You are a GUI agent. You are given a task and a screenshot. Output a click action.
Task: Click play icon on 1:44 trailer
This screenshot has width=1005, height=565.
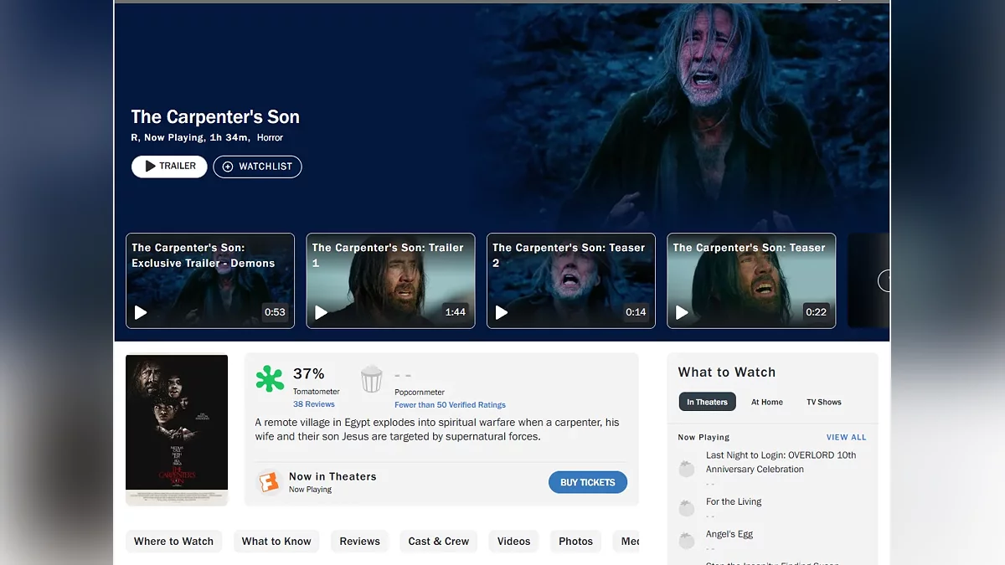pos(322,312)
